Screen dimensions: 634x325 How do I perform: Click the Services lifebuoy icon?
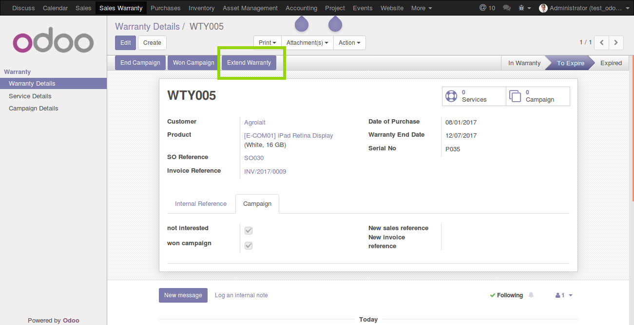point(451,96)
